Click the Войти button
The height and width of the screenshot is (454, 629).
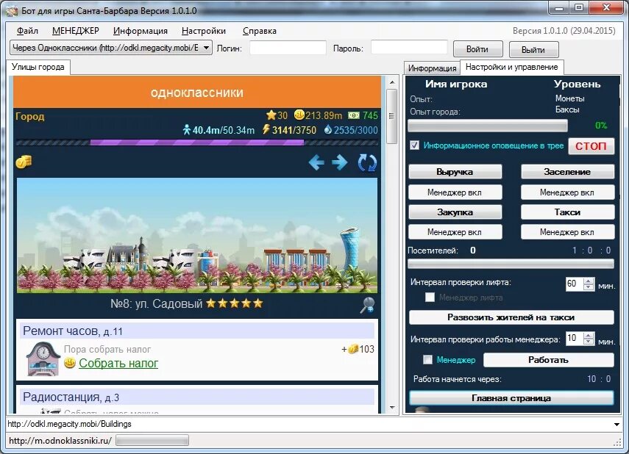(x=477, y=49)
